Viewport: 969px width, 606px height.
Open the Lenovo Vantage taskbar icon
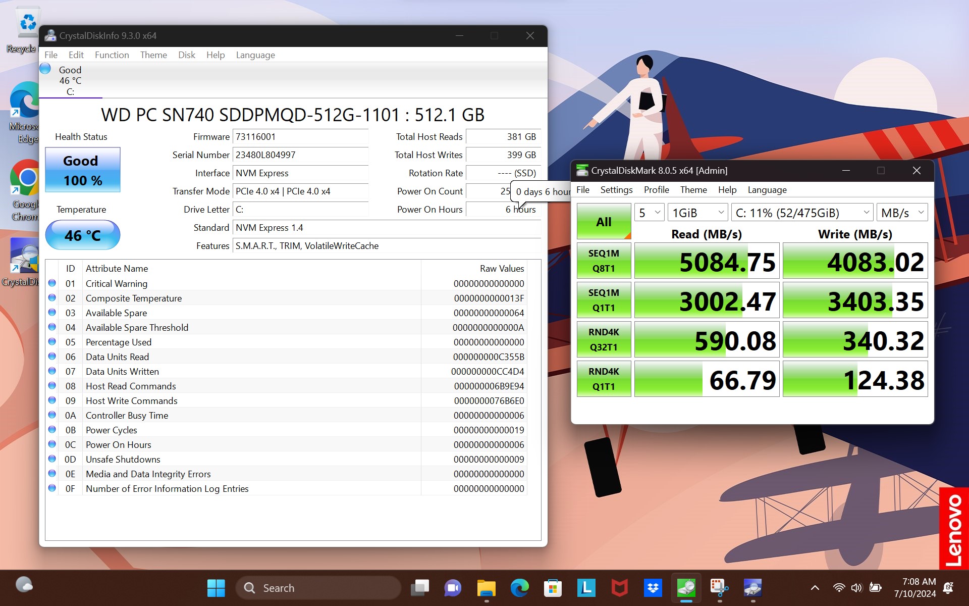586,588
